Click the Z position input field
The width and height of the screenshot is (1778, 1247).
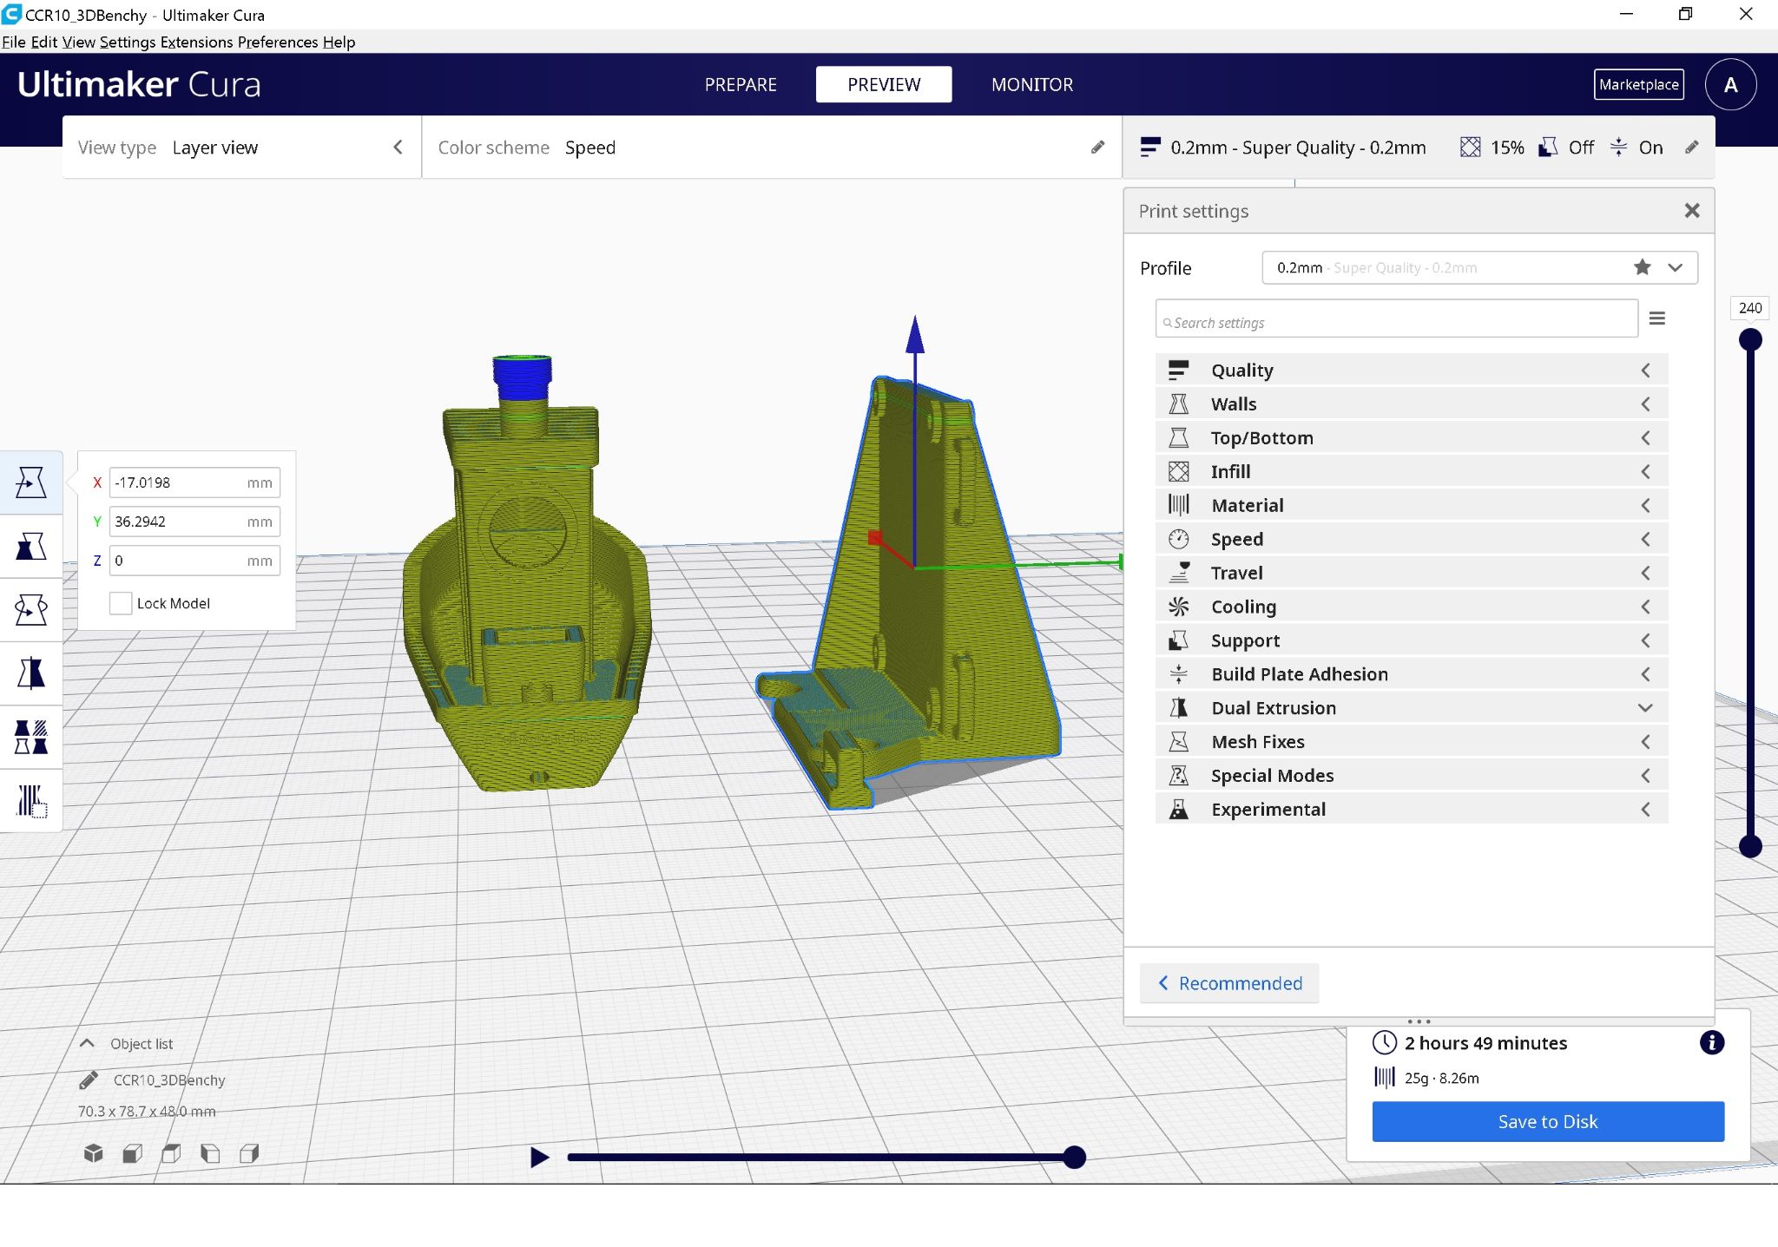click(x=194, y=561)
